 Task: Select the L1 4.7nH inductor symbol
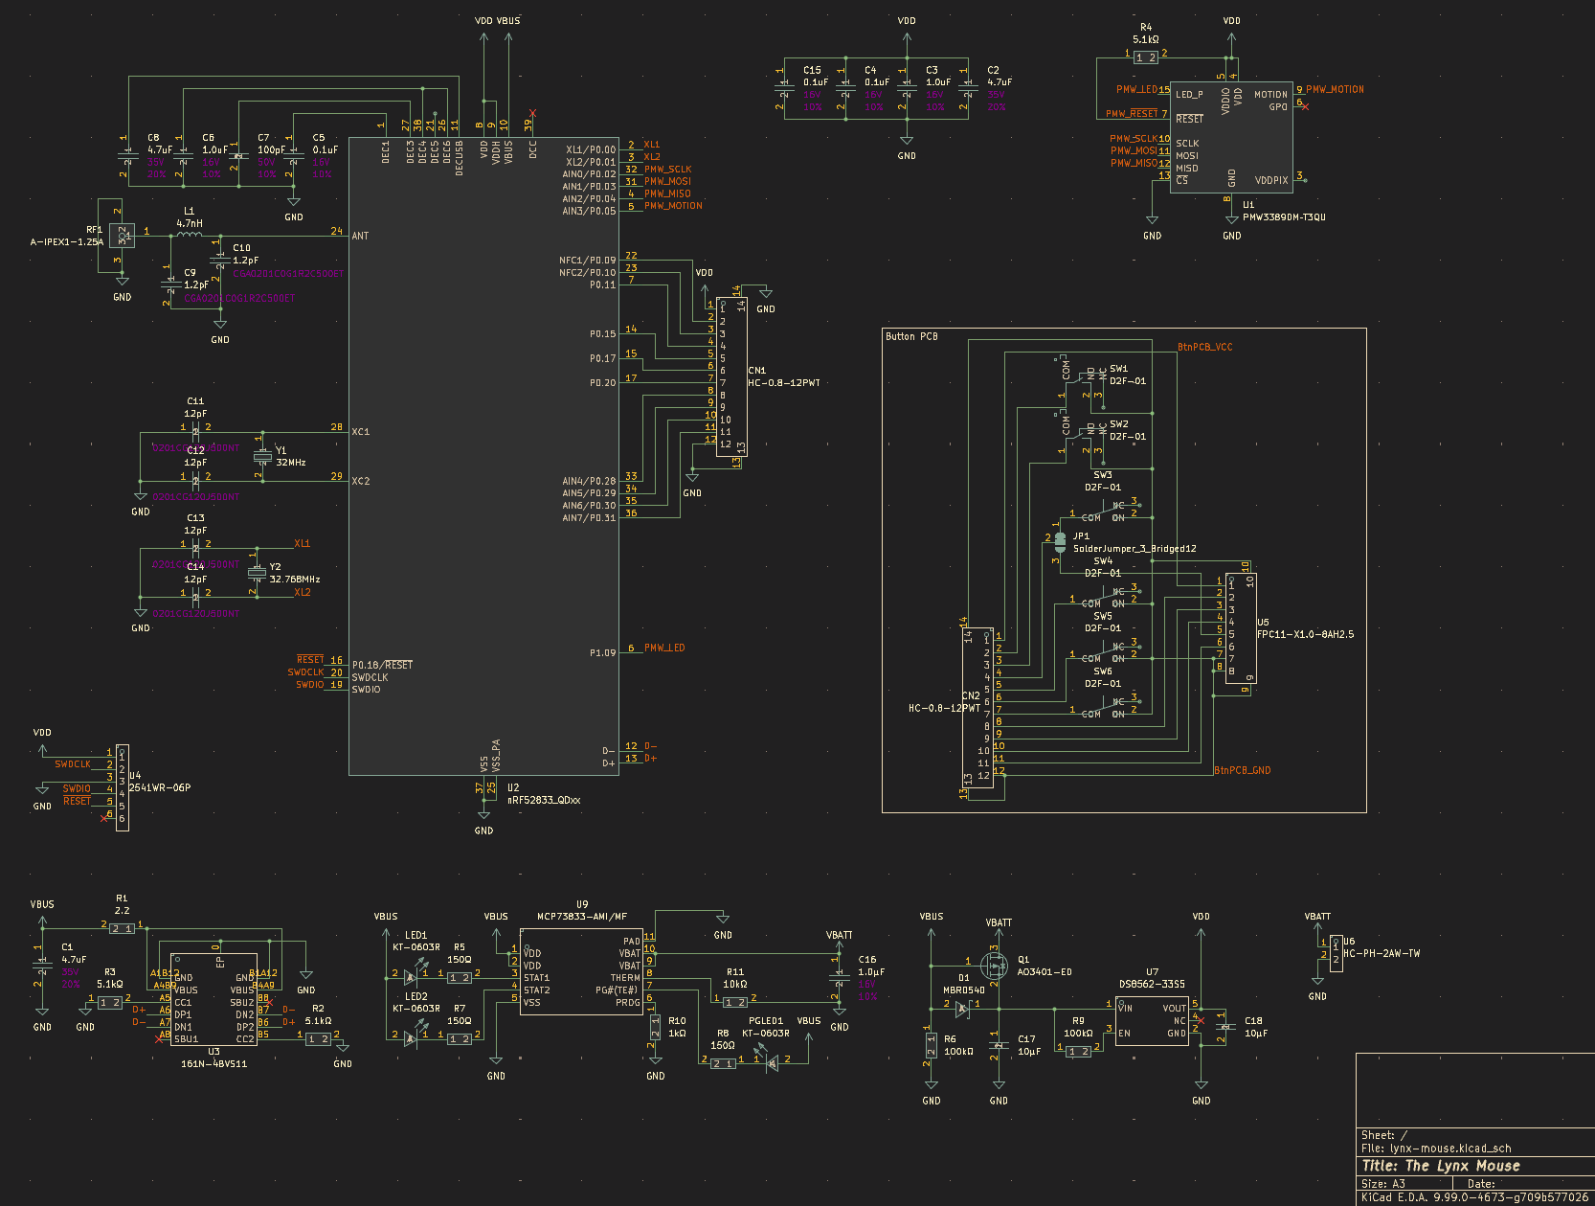pos(190,231)
